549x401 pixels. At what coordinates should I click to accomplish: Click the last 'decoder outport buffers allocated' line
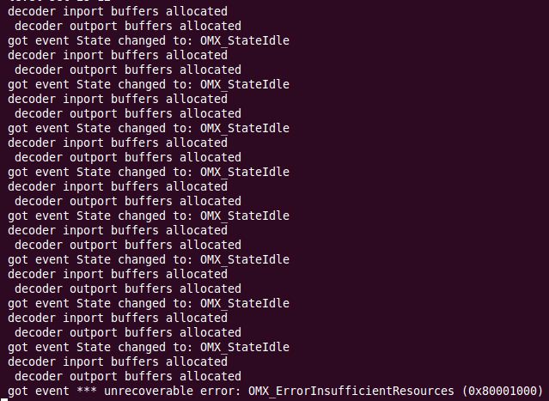pyautogui.click(x=128, y=376)
